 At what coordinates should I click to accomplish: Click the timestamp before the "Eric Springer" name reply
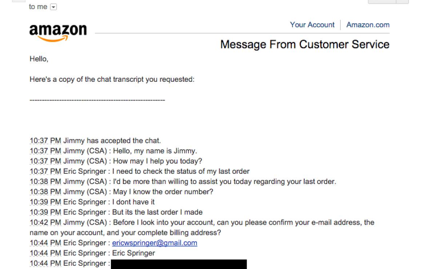[45, 253]
